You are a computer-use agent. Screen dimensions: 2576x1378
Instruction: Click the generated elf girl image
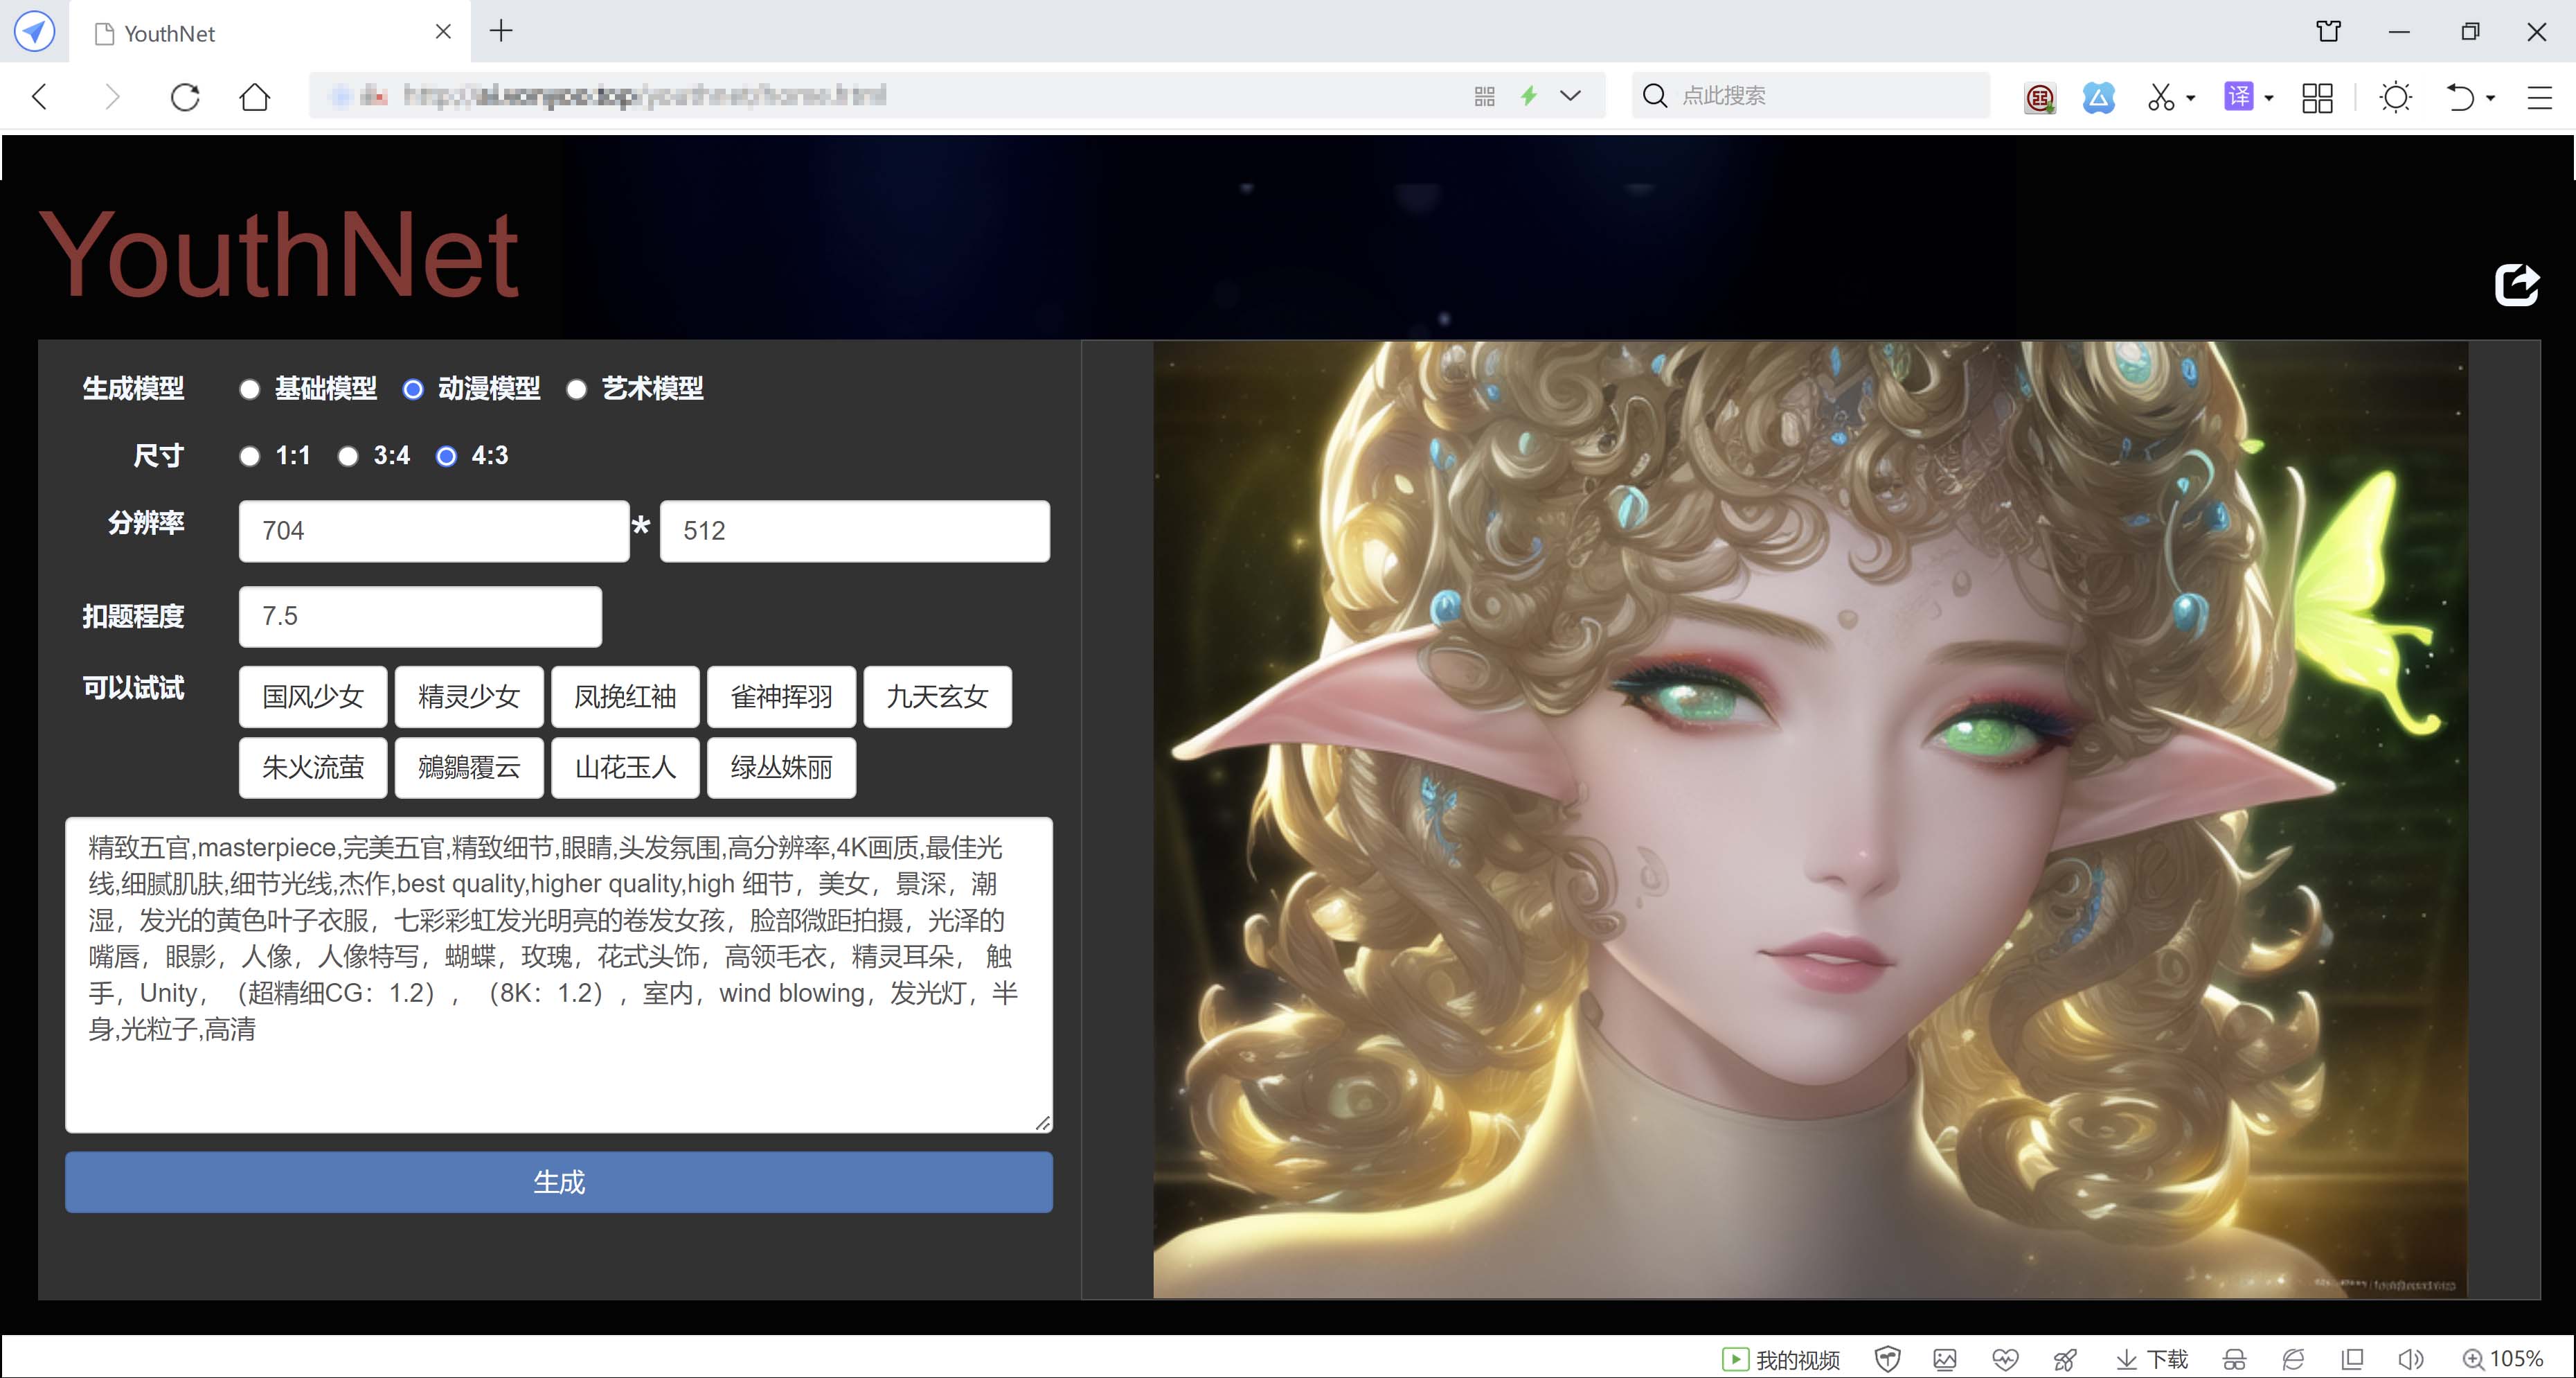tap(1810, 820)
